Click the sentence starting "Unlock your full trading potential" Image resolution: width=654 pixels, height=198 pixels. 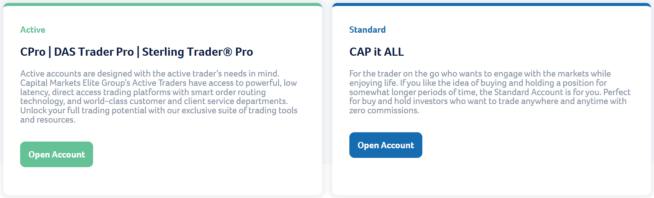pos(159,110)
